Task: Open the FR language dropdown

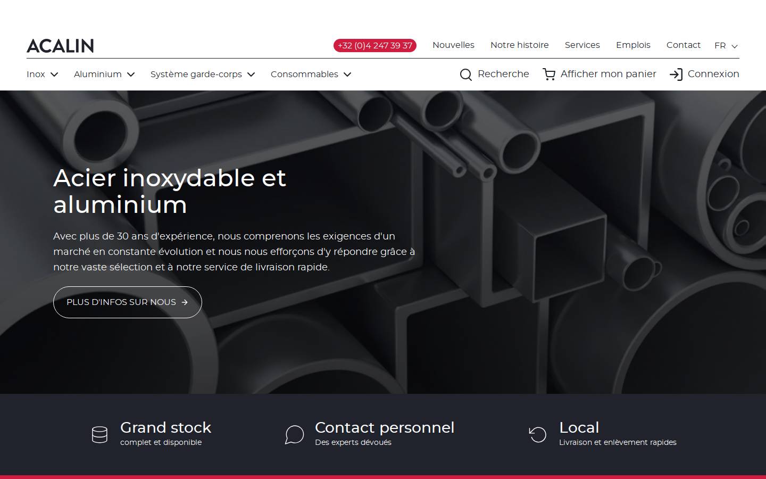Action: pyautogui.click(x=726, y=46)
